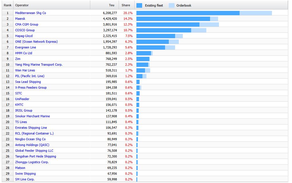Click the Orderbook legend label
The width and height of the screenshot is (292, 183).
pyautogui.click(x=184, y=5)
